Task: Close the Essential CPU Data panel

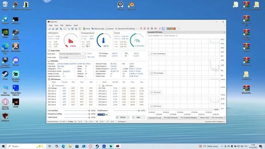Action: [x=224, y=32]
